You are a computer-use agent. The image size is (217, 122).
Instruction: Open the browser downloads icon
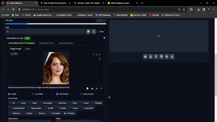198,9
